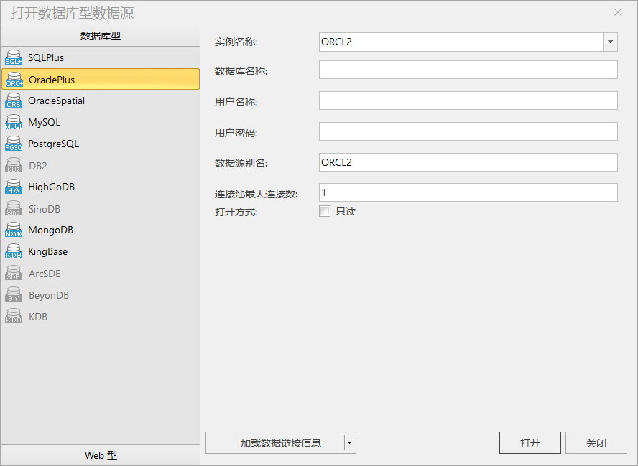Select the OraclePlus database icon
This screenshot has width=638, height=466.
coord(14,80)
